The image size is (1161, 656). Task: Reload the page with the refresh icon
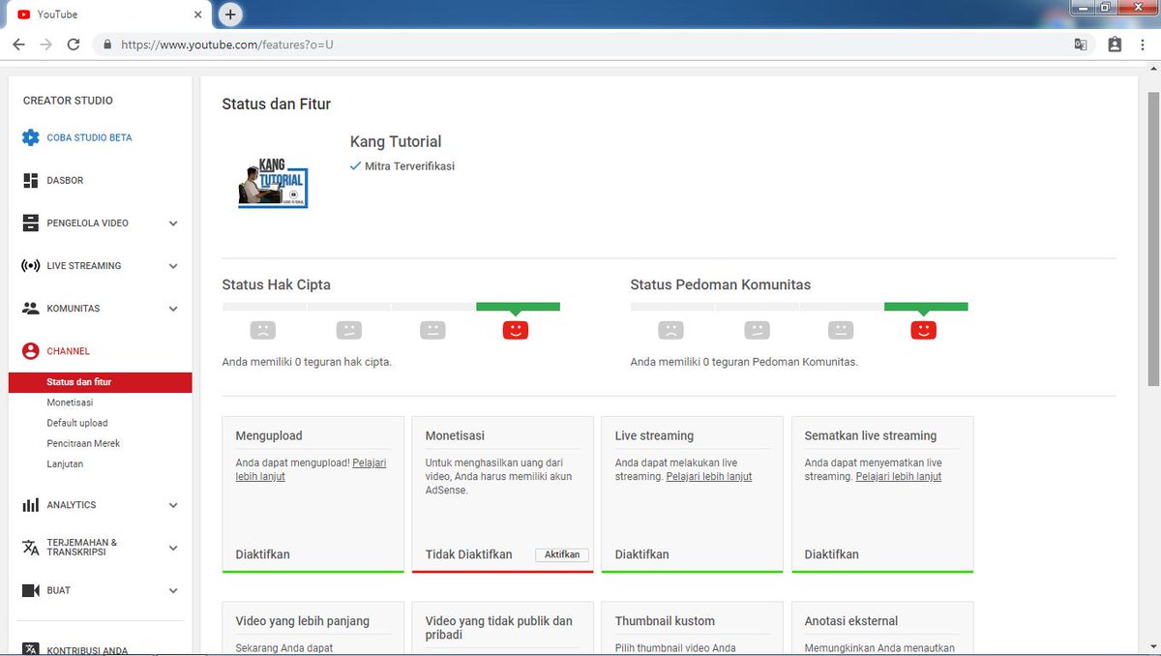tap(74, 45)
